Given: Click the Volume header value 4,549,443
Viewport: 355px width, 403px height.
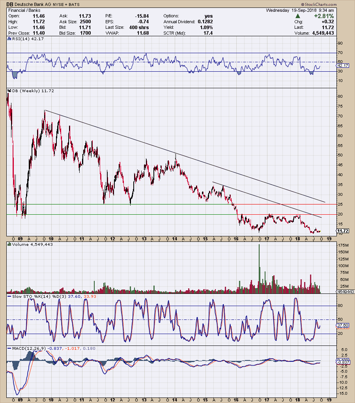Looking at the screenshot, I should 323,33.
